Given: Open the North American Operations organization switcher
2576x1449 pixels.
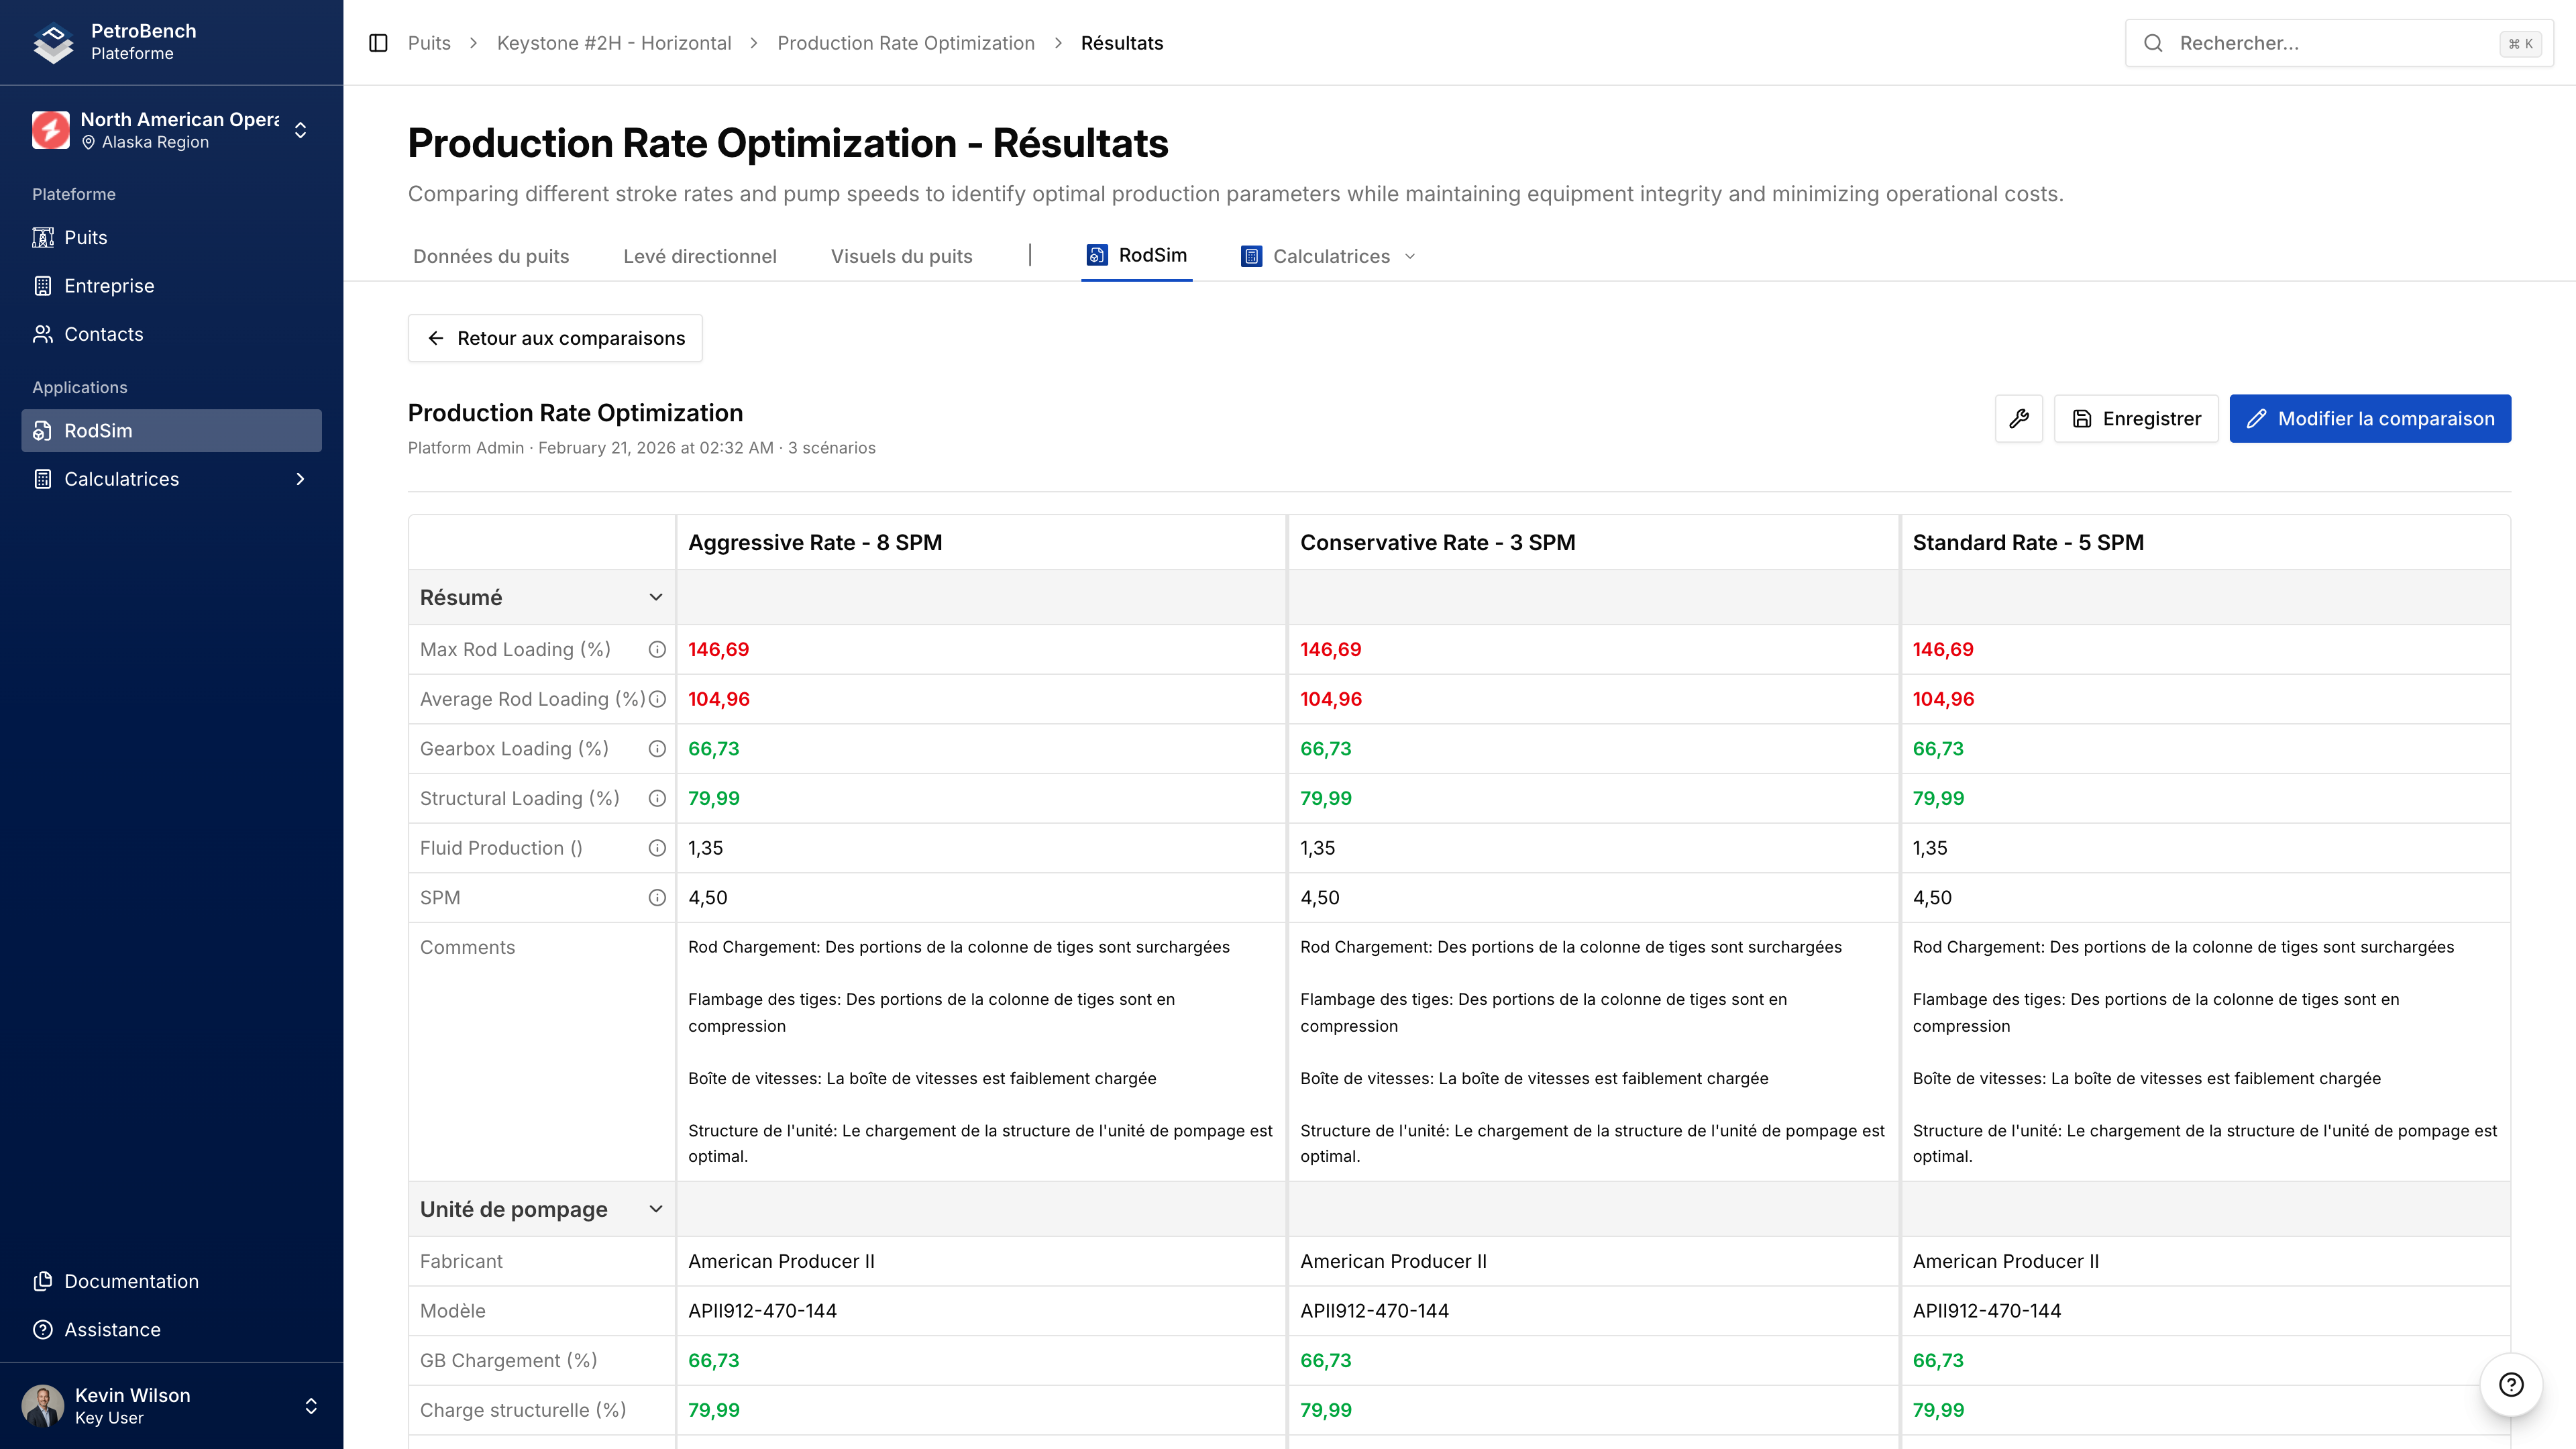Looking at the screenshot, I should coord(170,129).
